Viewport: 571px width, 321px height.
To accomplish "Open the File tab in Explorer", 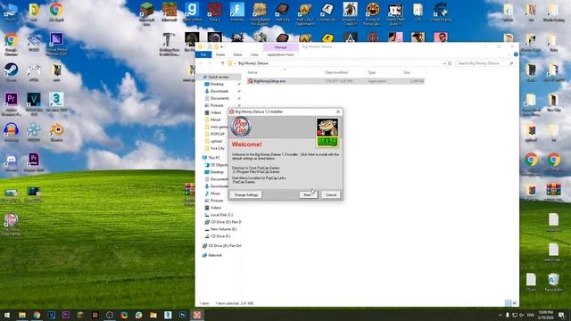I will point(203,54).
